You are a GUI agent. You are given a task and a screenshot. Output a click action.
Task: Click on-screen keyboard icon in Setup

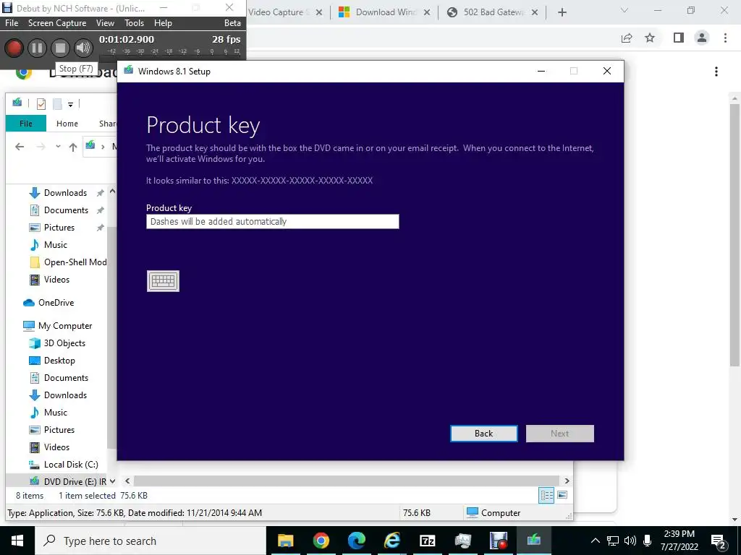pos(163,281)
